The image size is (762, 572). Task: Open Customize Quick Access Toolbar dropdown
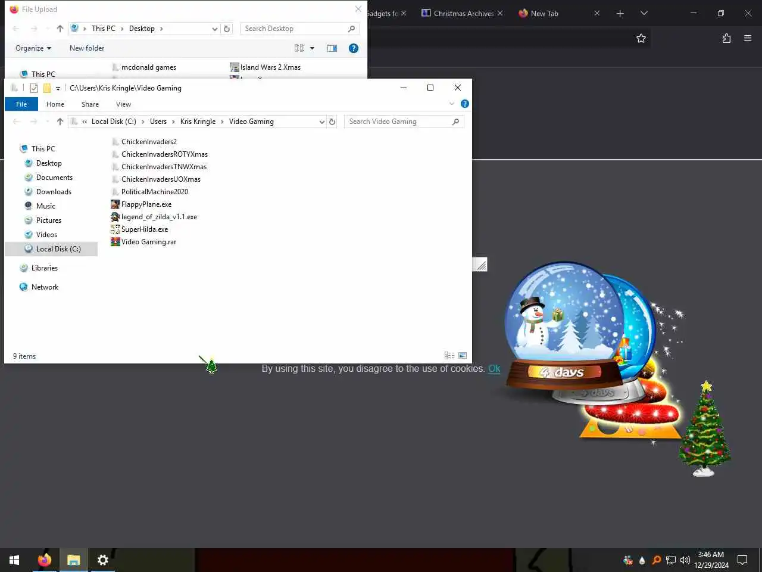(58, 88)
